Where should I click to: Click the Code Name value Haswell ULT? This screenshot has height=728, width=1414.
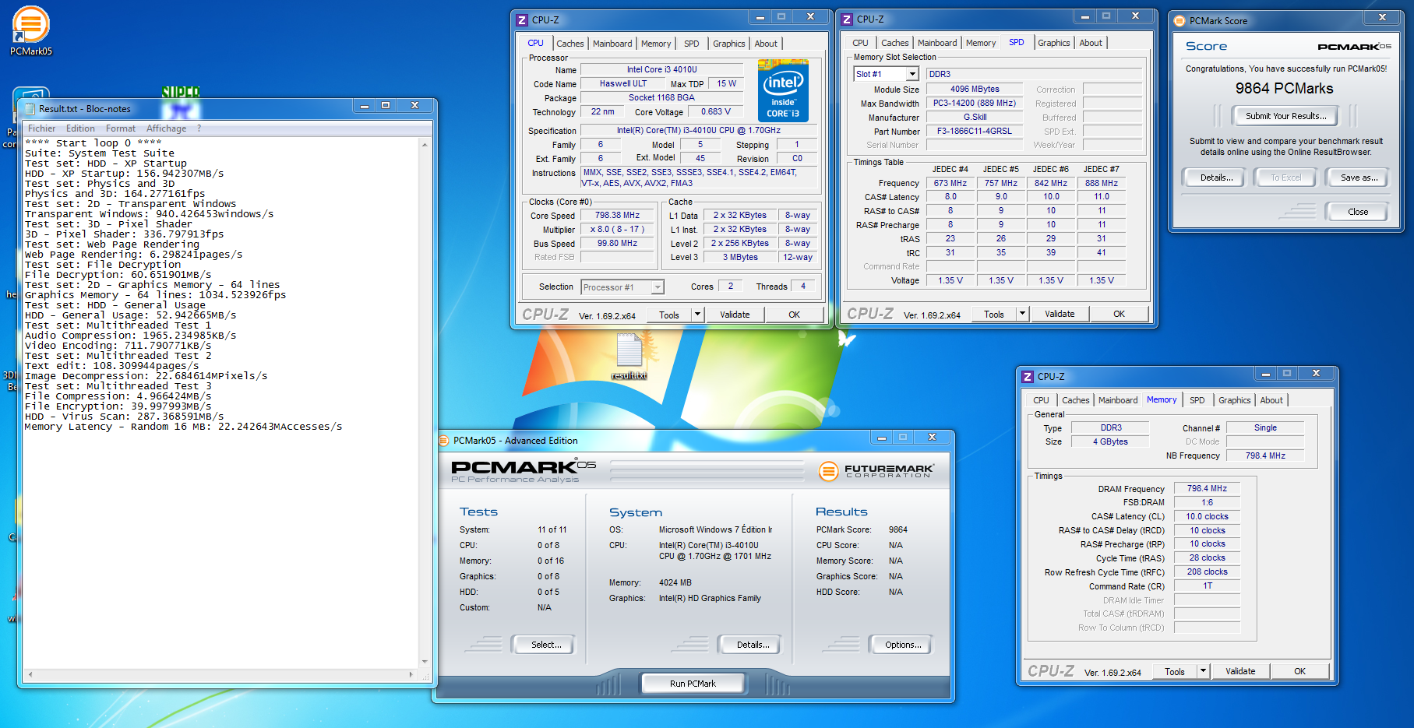[623, 83]
